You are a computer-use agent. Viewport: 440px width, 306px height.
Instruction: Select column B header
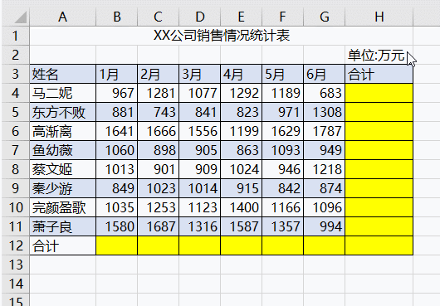coord(117,17)
